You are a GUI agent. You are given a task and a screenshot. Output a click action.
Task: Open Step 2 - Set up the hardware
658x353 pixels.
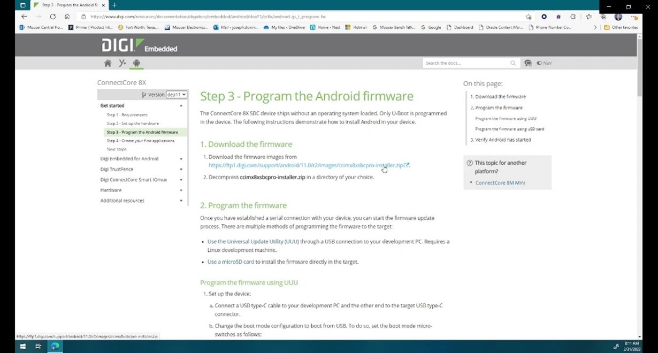click(132, 124)
